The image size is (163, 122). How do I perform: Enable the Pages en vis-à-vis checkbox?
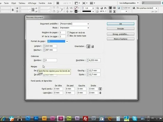tap(68, 33)
